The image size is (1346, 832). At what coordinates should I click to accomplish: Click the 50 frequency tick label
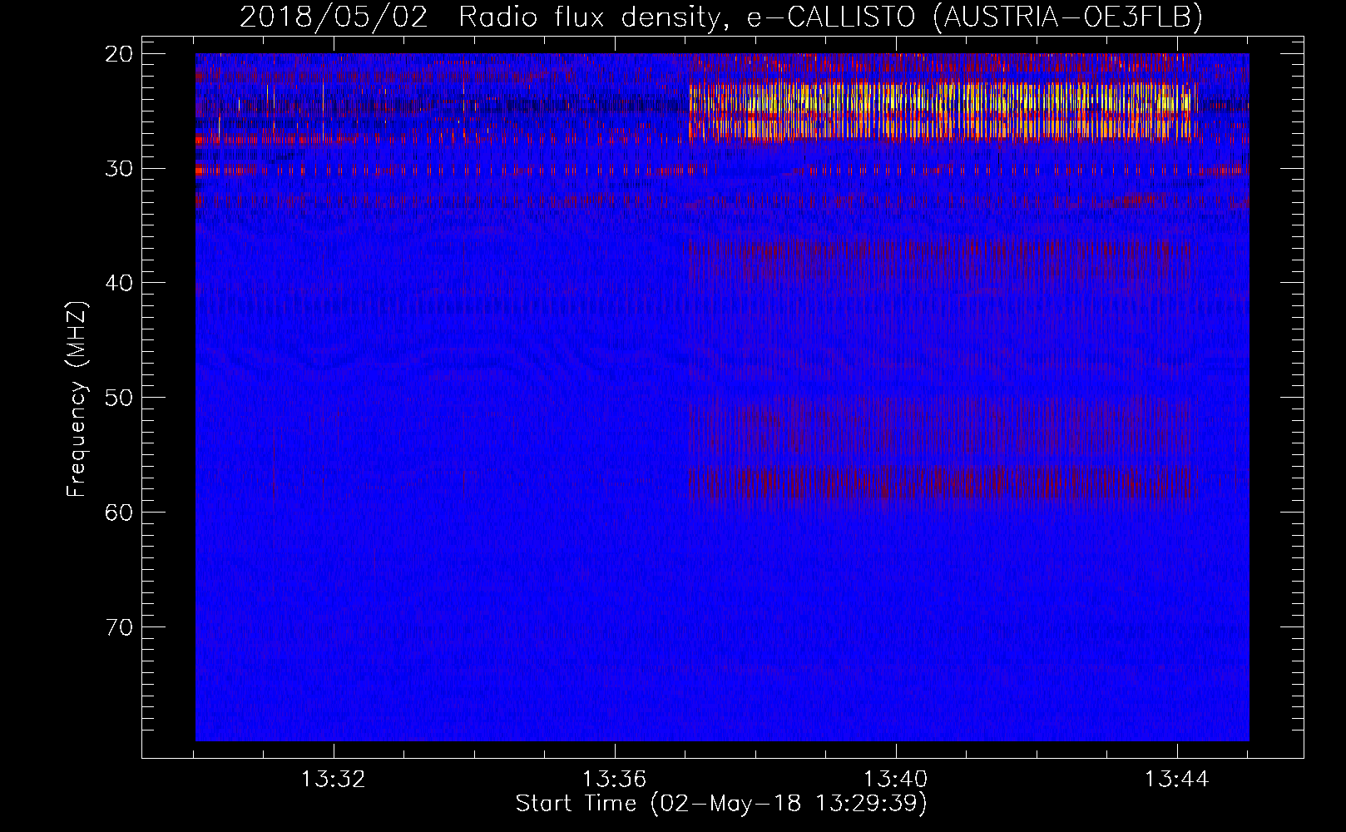(120, 398)
